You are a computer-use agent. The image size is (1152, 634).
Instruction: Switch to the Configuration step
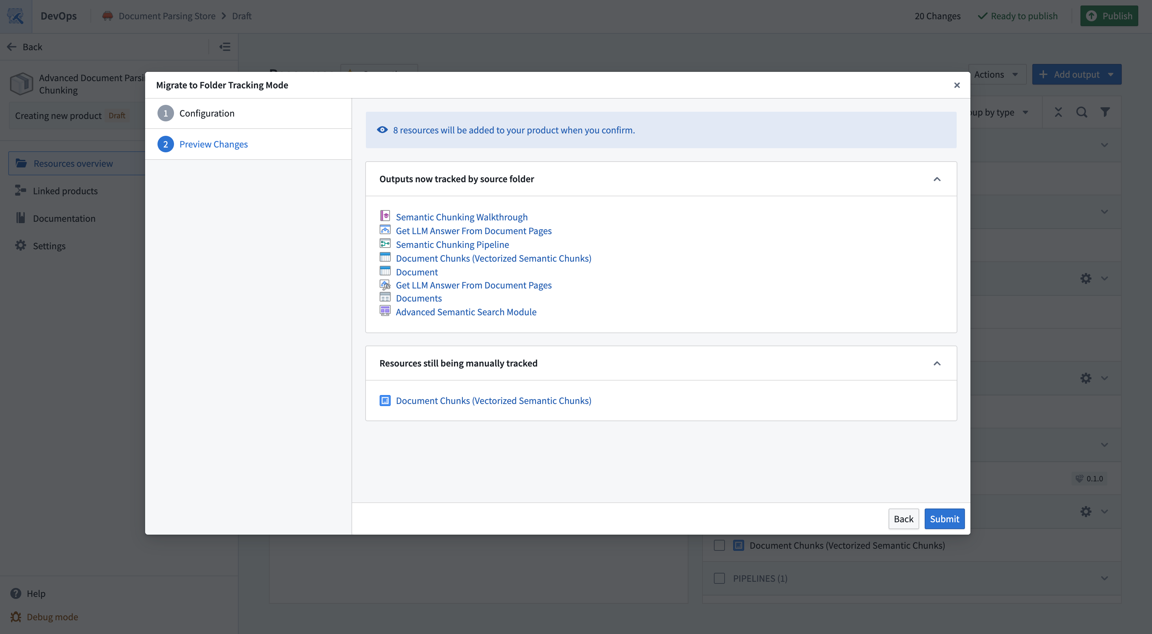pos(207,113)
